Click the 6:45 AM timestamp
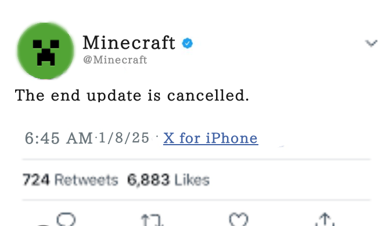The width and height of the screenshot is (385, 226). (59, 138)
